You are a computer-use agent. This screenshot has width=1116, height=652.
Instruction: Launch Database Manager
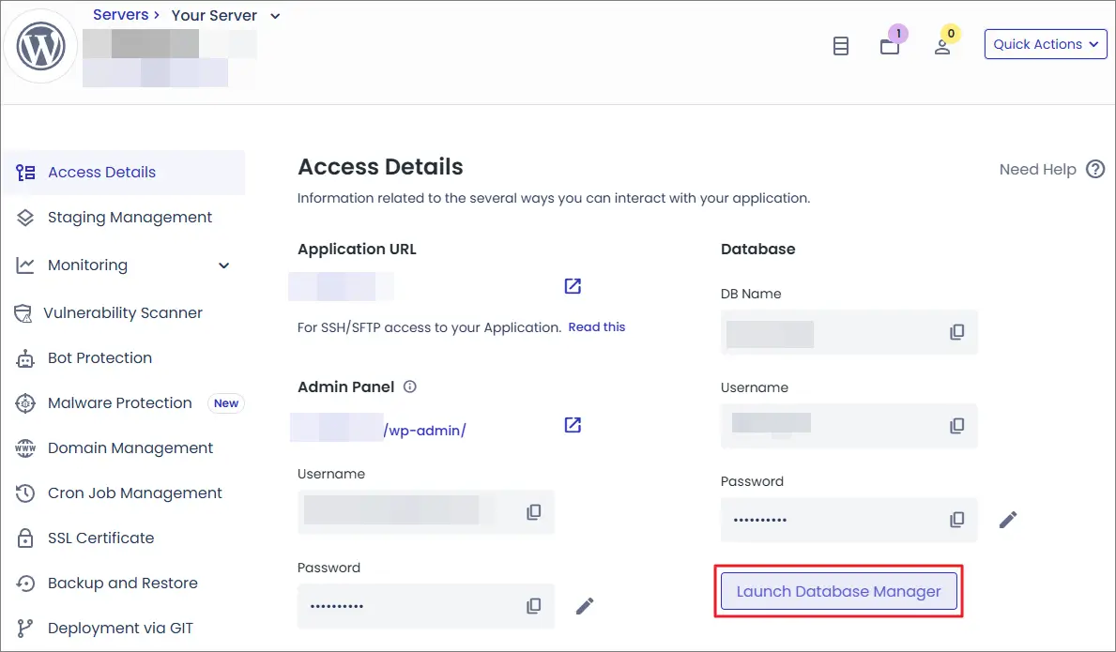[838, 592]
